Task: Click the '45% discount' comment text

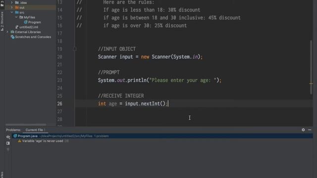Action: coord(224,18)
